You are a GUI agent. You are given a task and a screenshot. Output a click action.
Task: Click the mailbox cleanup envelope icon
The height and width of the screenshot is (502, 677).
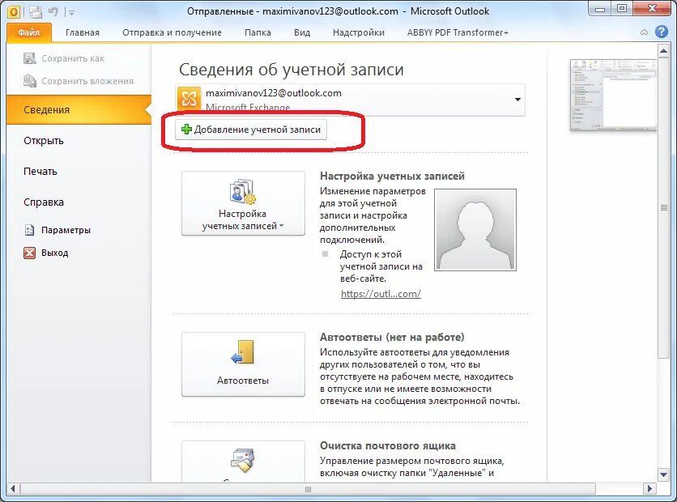pyautogui.click(x=242, y=461)
